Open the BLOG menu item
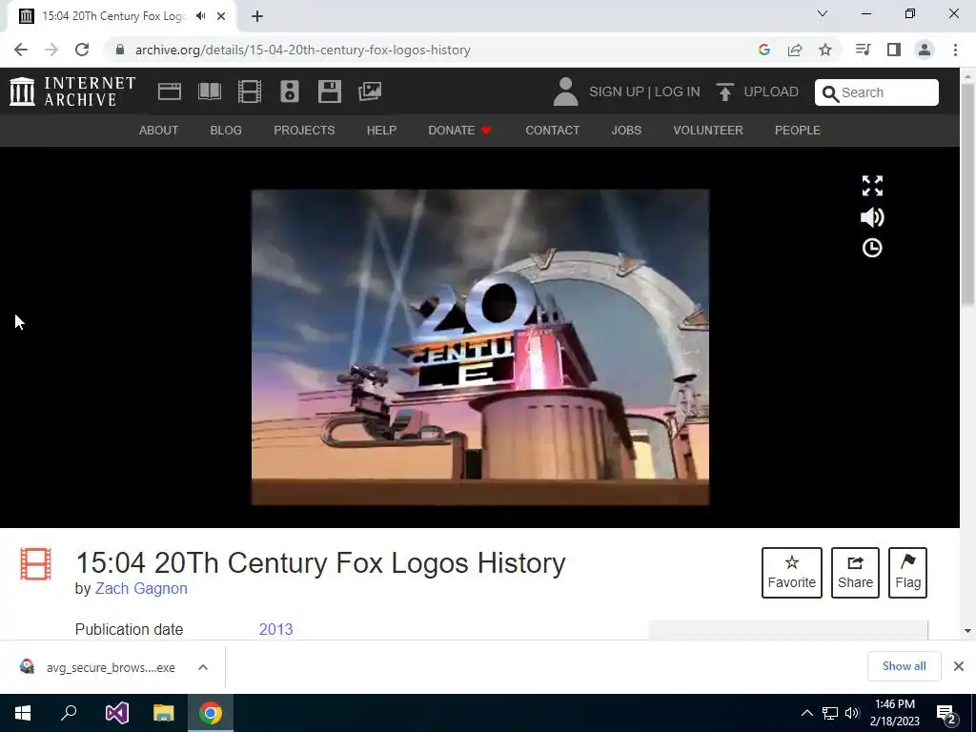 coord(226,130)
